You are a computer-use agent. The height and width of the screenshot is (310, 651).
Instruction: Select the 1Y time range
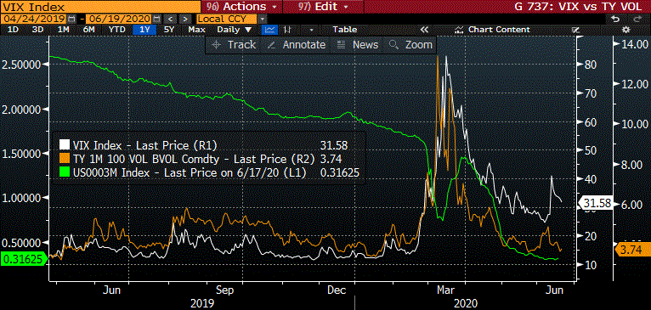[144, 30]
